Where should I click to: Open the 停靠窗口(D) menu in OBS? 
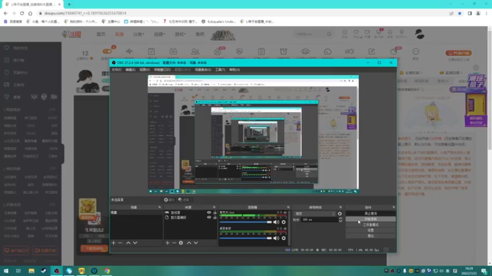162,70
